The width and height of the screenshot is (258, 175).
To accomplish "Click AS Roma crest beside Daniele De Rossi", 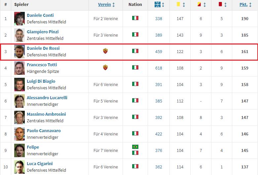I will [105, 51].
